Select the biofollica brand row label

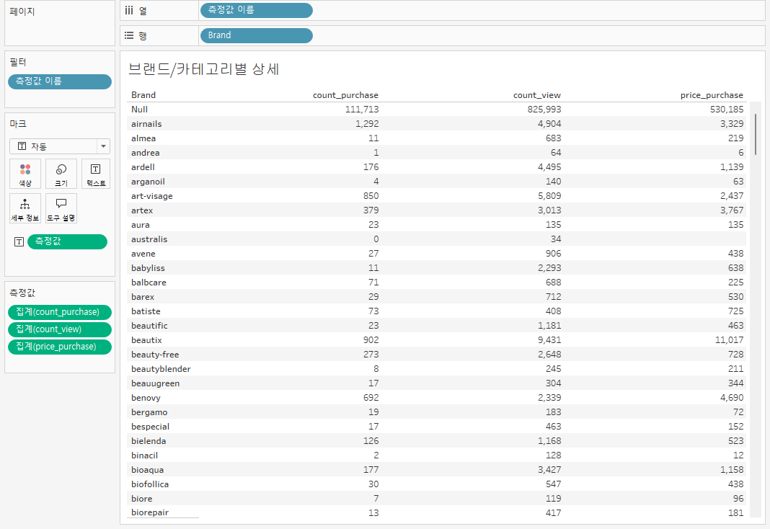[150, 484]
